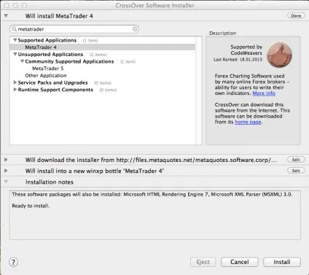Click the Description label
Screen dimensions: 309x275
[x=222, y=34]
